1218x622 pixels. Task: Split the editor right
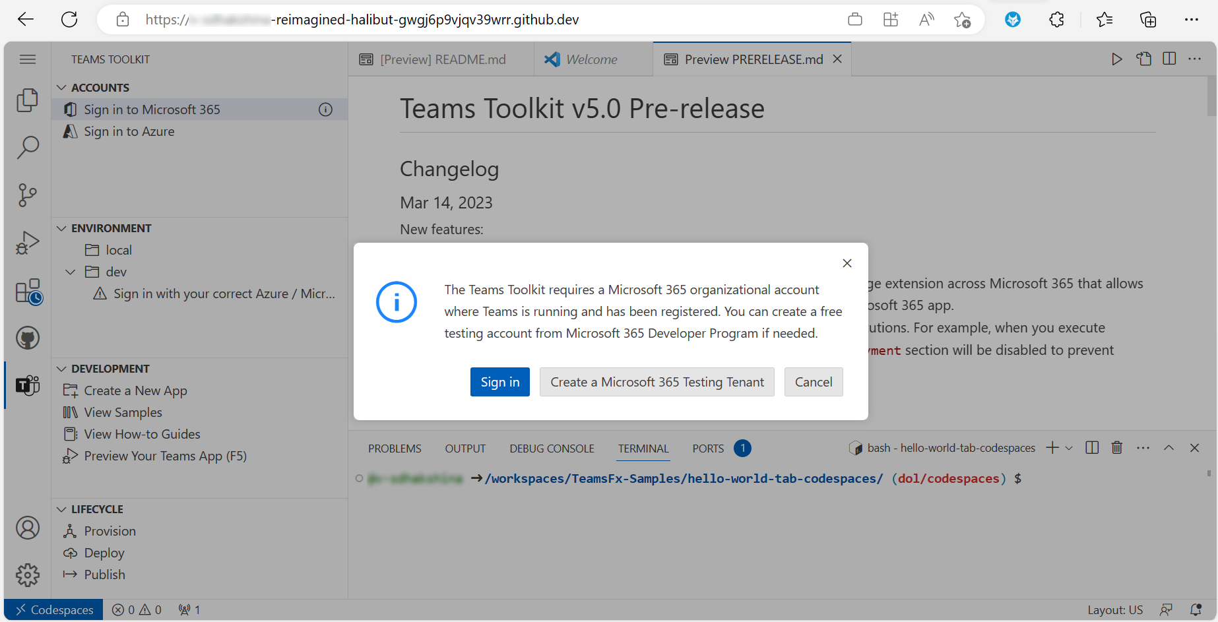tap(1169, 59)
